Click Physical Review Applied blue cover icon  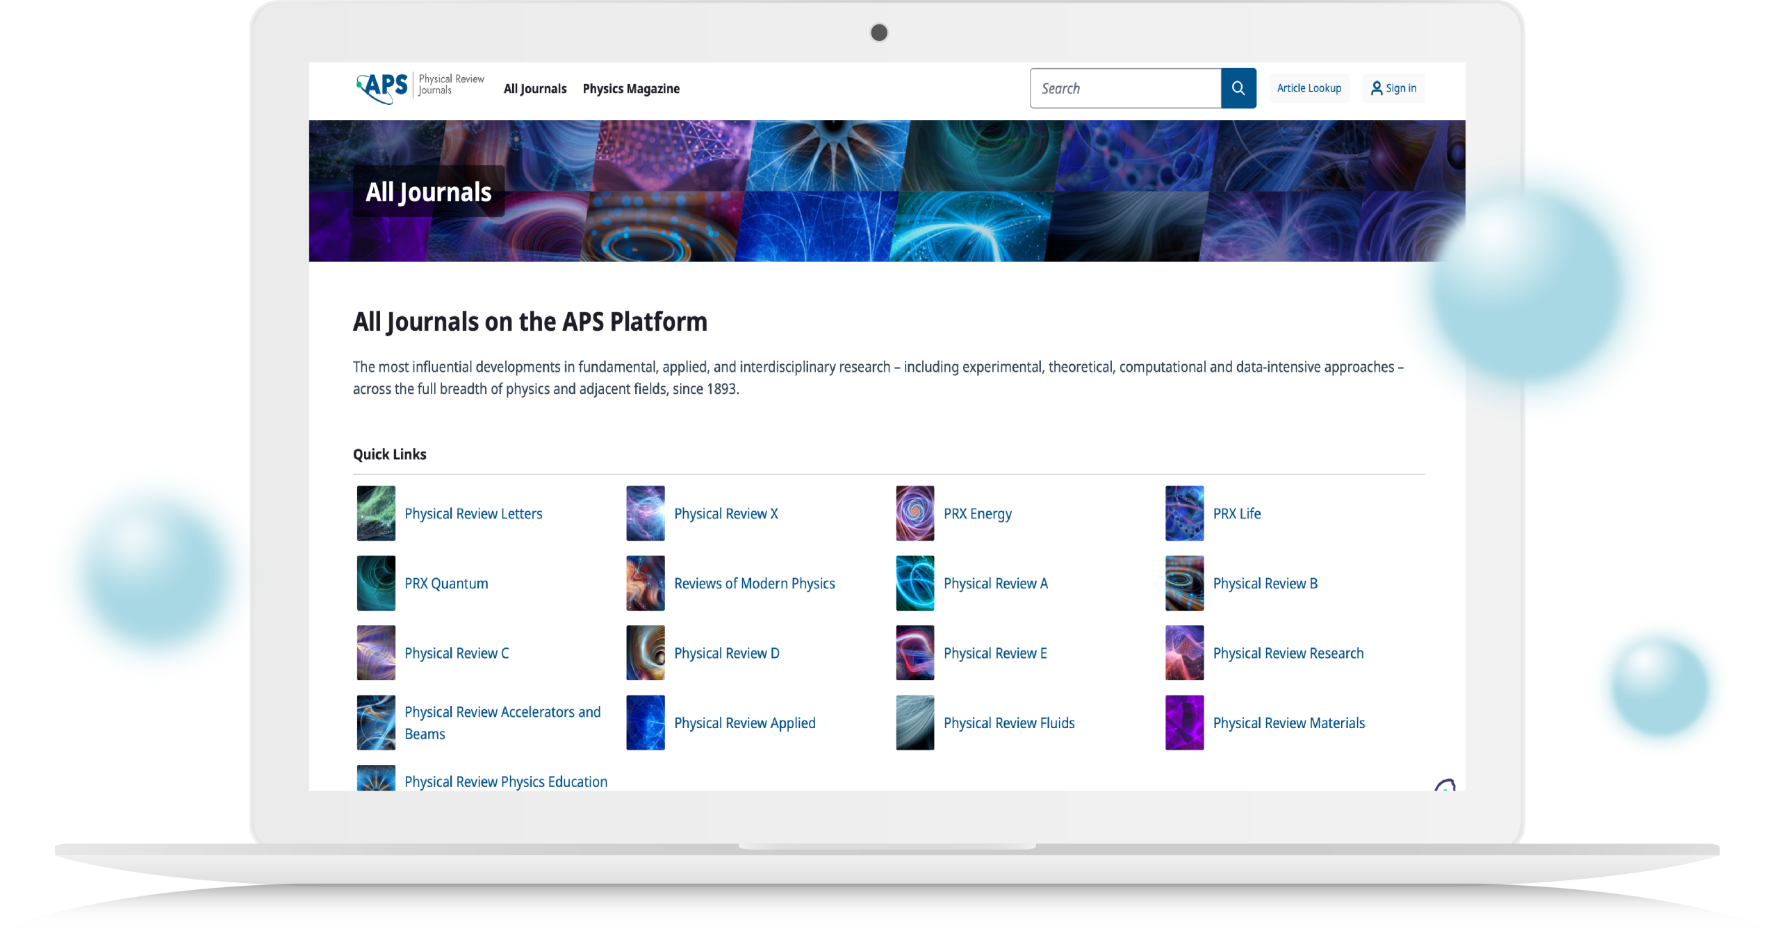click(x=645, y=723)
